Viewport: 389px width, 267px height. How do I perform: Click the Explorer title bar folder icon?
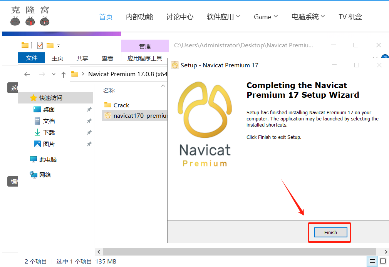tap(25, 45)
